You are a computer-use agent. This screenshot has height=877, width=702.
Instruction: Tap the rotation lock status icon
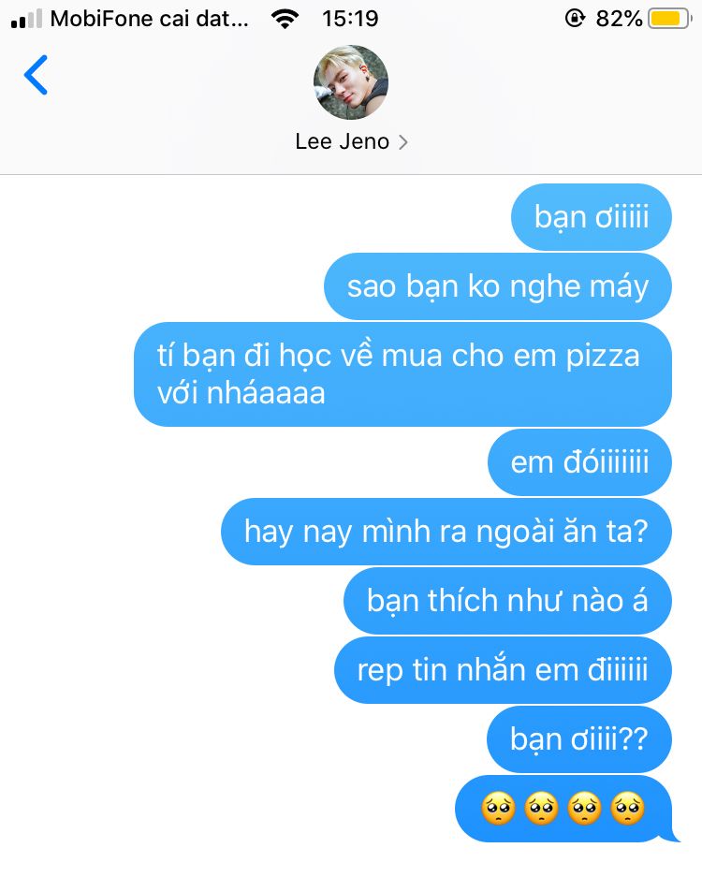pos(574,19)
